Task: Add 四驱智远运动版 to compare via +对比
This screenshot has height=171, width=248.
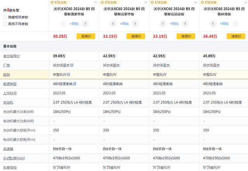Action: tap(174, 24)
